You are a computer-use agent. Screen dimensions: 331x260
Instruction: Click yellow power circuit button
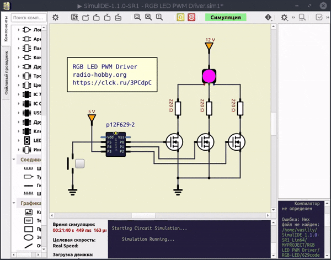pos(180,17)
